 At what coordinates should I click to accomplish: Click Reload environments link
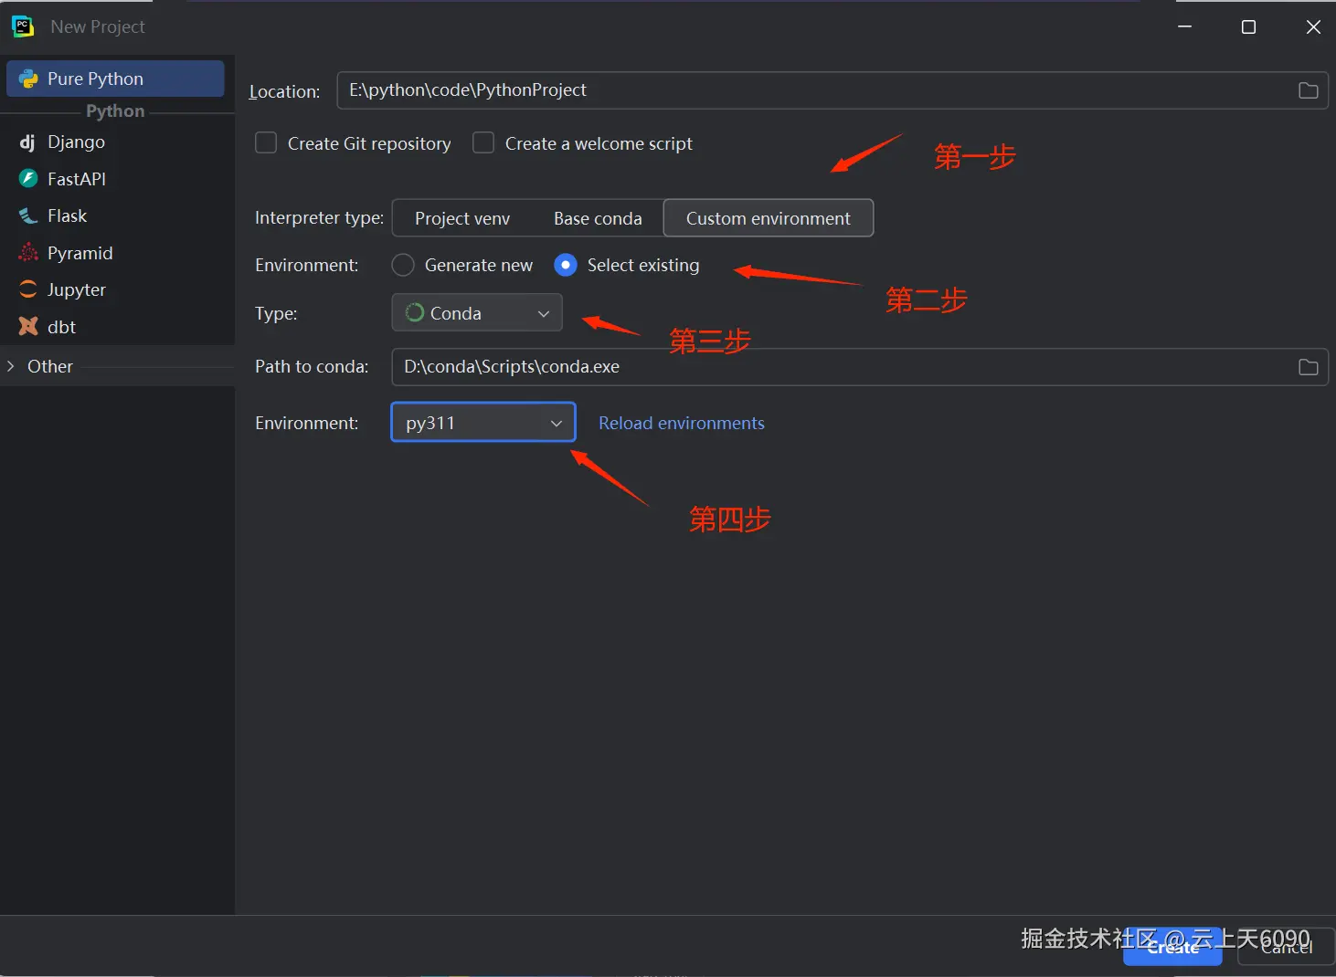click(x=682, y=423)
